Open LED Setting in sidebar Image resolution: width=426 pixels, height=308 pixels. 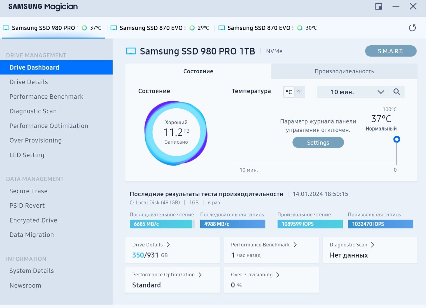tap(27, 155)
